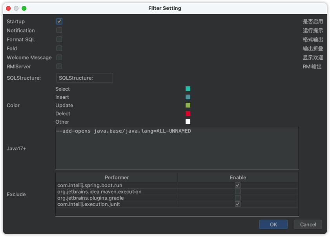The width and height of the screenshot is (330, 237).
Task: Click inside the SQLStructure input field
Action: (x=84, y=78)
